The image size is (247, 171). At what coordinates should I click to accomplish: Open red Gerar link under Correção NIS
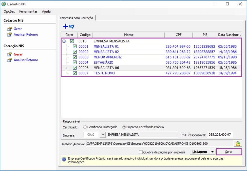point(18,54)
